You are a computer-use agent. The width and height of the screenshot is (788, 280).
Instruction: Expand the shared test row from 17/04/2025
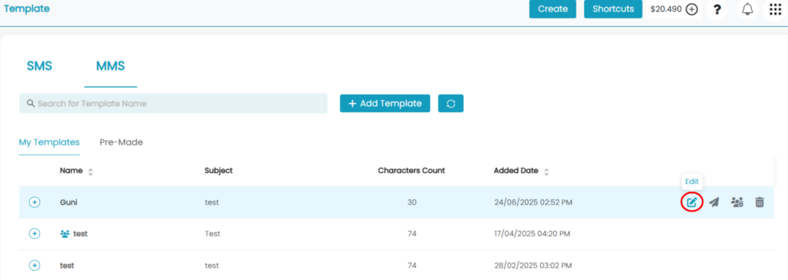pos(34,233)
